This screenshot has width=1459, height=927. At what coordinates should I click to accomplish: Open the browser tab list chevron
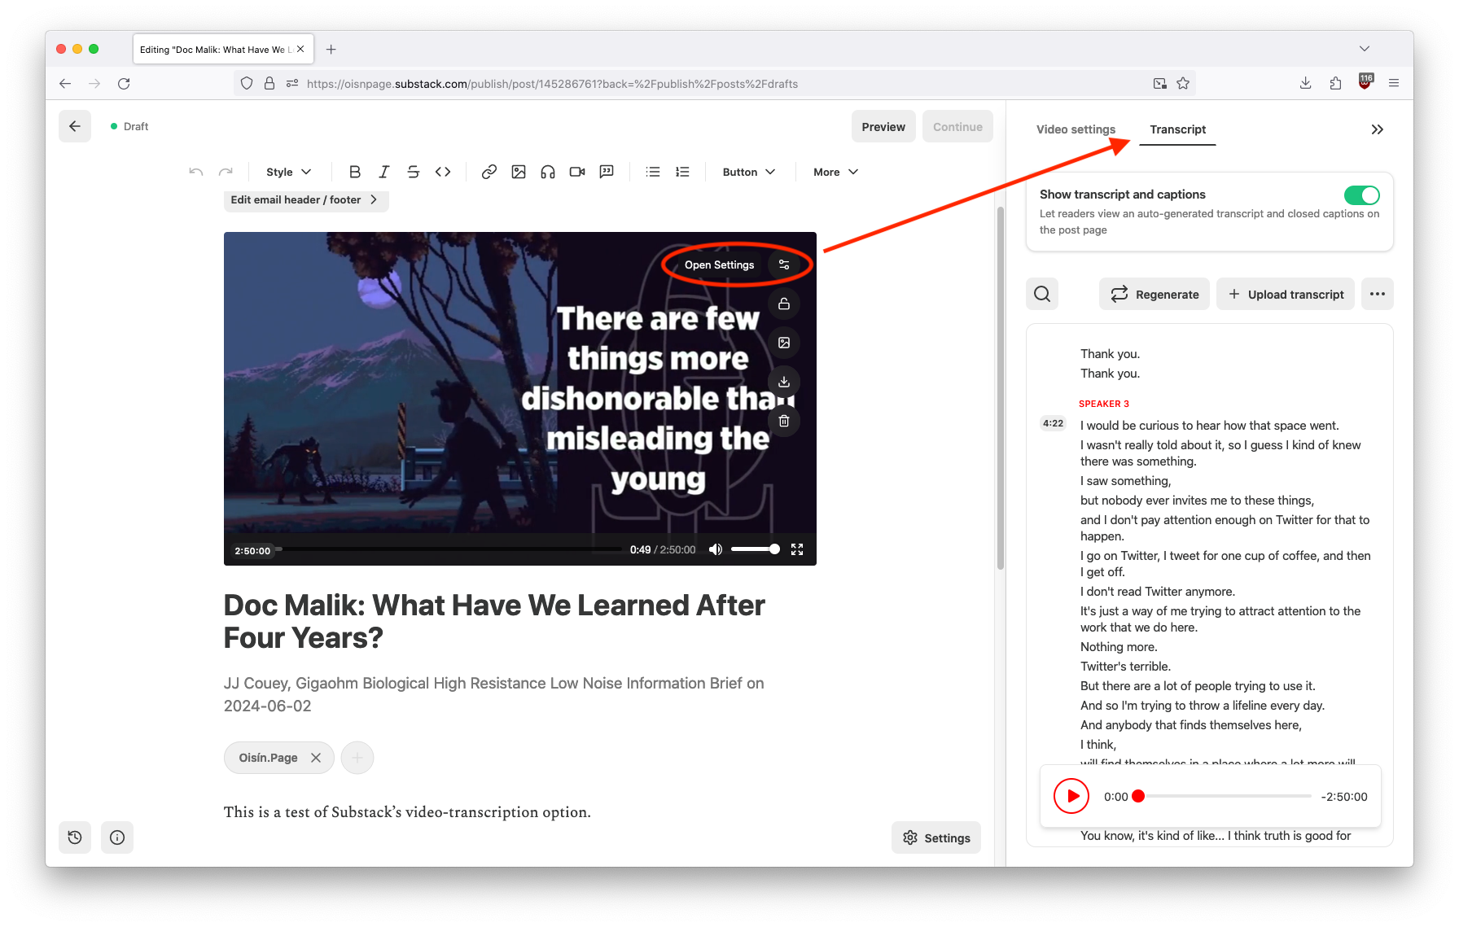(x=1365, y=49)
